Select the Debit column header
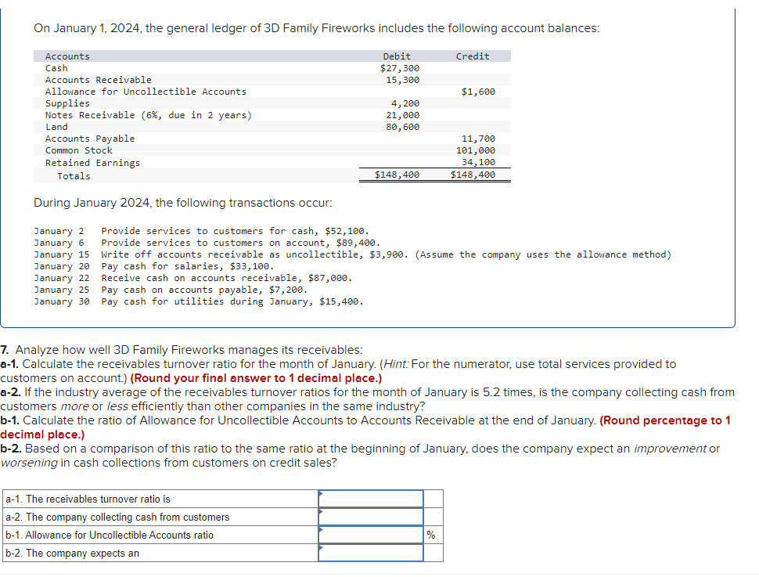Viewport: 759px width, 577px height. click(x=395, y=56)
